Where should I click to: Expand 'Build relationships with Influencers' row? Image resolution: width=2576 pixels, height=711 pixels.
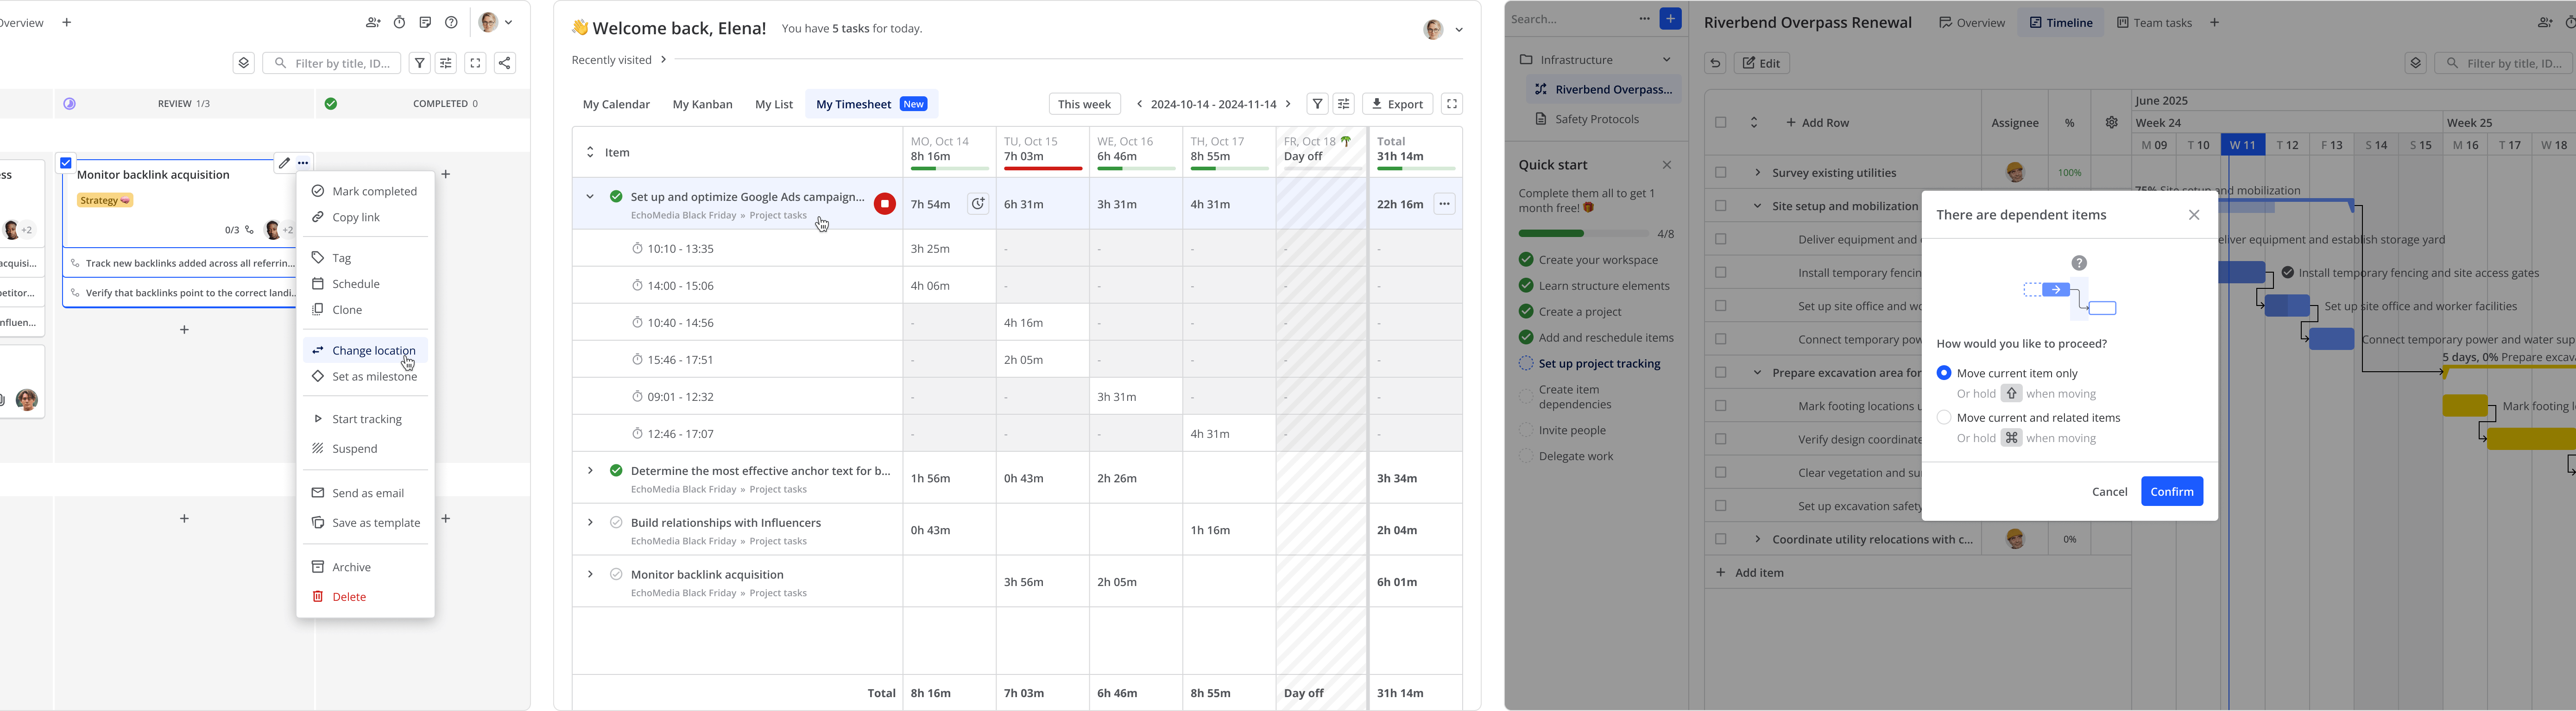589,522
